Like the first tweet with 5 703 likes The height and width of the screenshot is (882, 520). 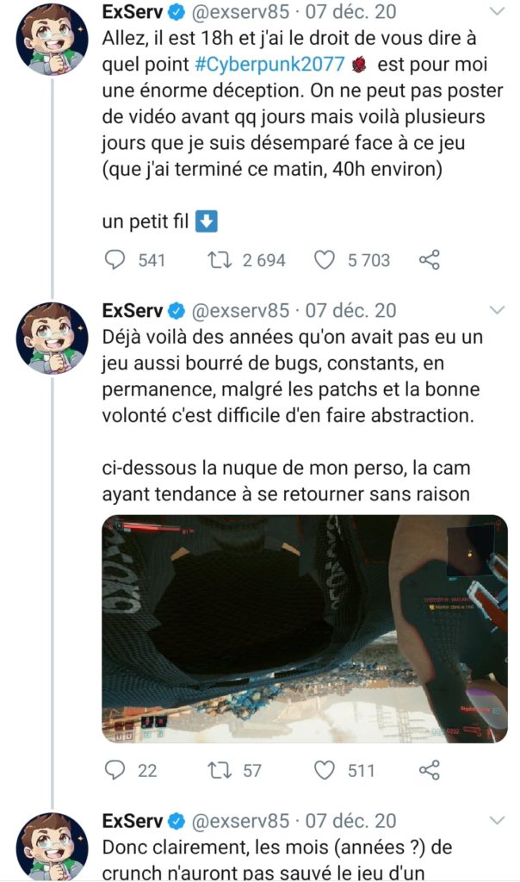324,260
